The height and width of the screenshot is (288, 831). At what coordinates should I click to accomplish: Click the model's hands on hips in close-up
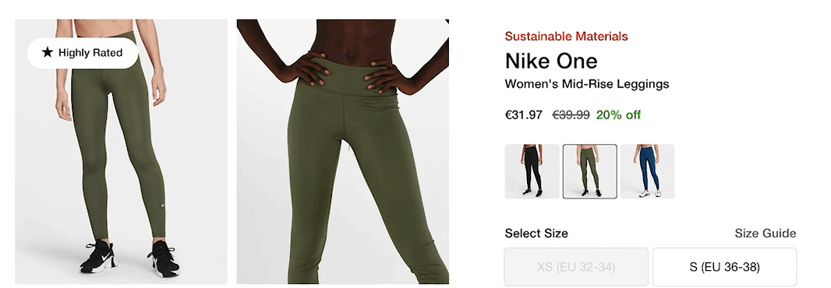point(344,72)
